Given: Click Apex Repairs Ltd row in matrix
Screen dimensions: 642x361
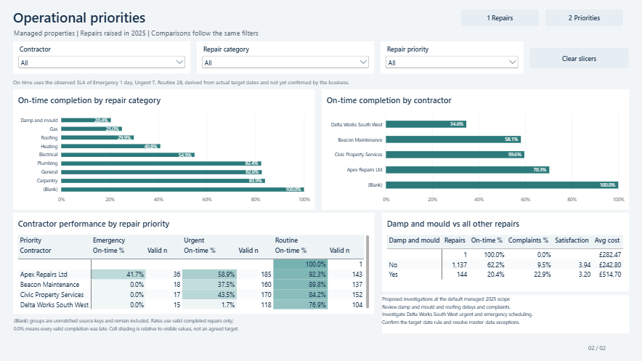Looking at the screenshot, I should click(x=191, y=275).
